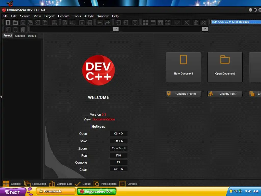Click the yellow shield tray icon
The height and width of the screenshot is (196, 261).
point(231,191)
